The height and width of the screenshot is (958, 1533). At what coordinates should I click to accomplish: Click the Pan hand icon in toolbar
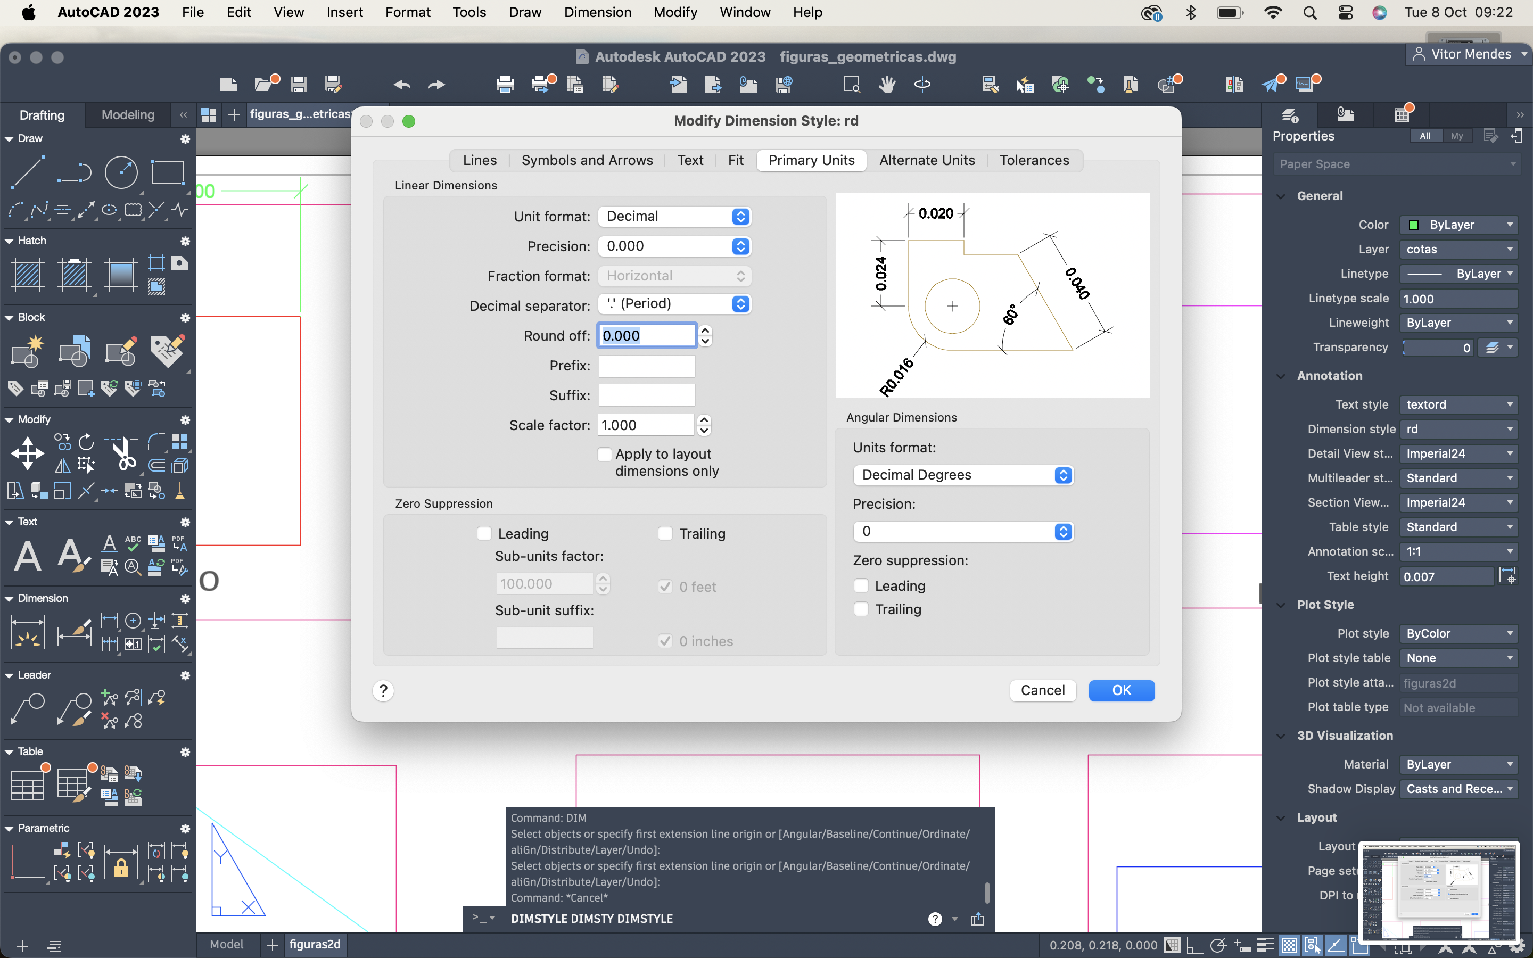coord(887,84)
